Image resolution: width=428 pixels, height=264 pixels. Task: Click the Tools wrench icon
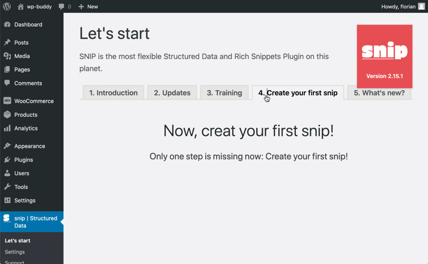tap(7, 187)
